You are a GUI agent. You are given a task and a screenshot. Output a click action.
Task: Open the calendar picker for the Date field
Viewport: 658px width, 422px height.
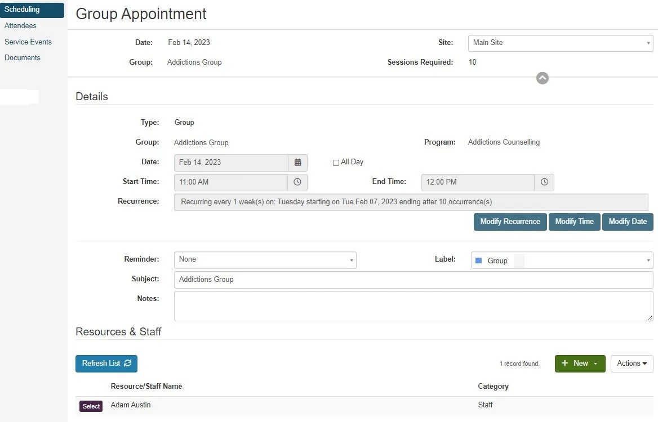[298, 163]
